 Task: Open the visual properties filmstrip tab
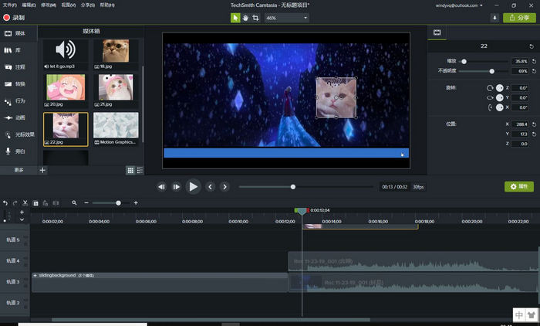437,32
